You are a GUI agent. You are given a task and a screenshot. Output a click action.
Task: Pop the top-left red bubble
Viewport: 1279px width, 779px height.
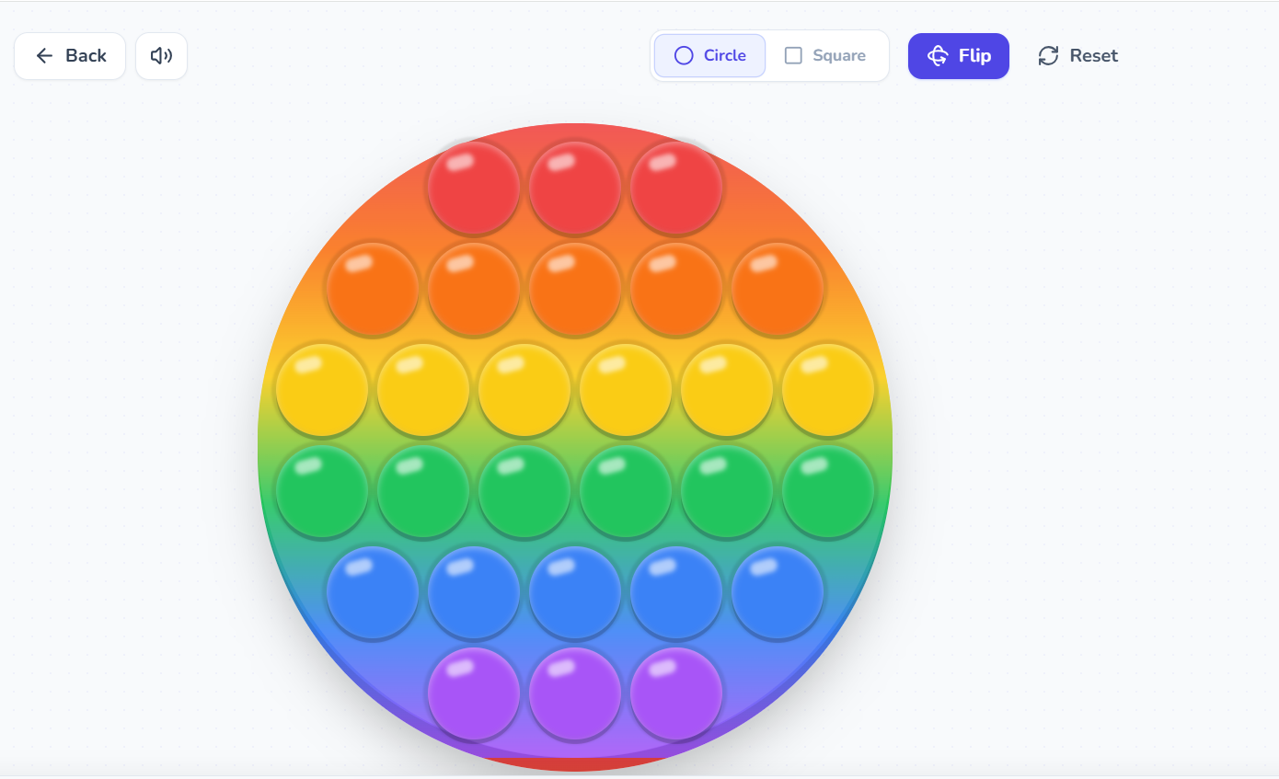pos(473,187)
